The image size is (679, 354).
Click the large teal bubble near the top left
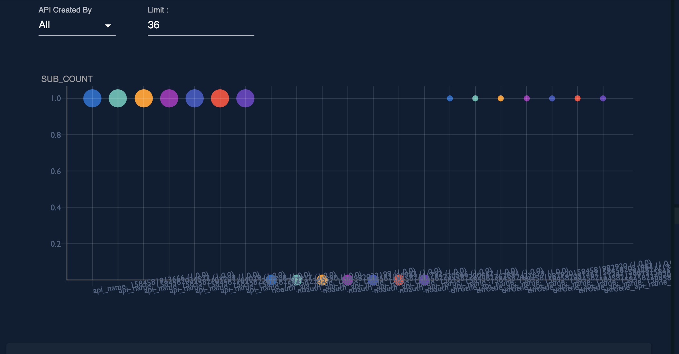coord(118,98)
